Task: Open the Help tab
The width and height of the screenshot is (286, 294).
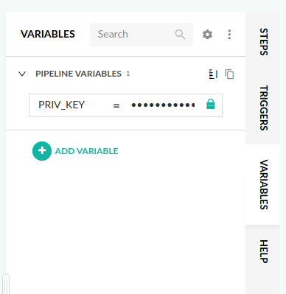Action: 264,251
